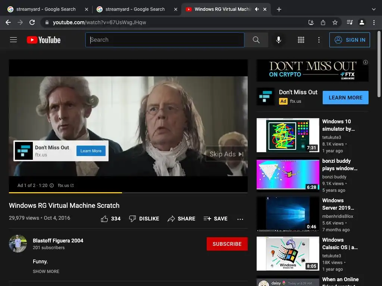Dislike the video
This screenshot has height=286, width=382.
(144, 219)
